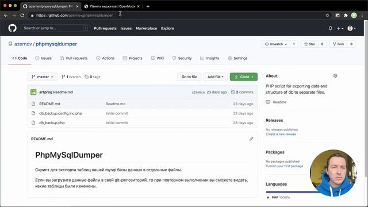Open the db_backup.php file
The height and width of the screenshot is (207, 368).
pos(52,122)
